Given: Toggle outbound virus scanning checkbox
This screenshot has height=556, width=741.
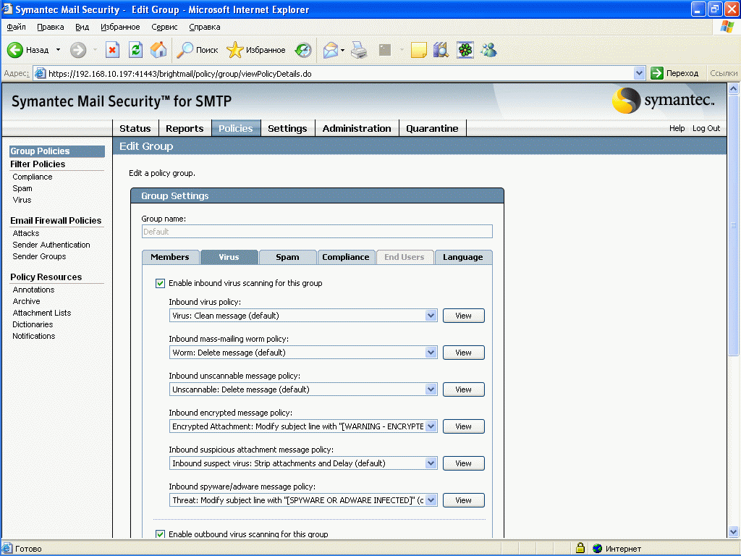Looking at the screenshot, I should [x=160, y=534].
